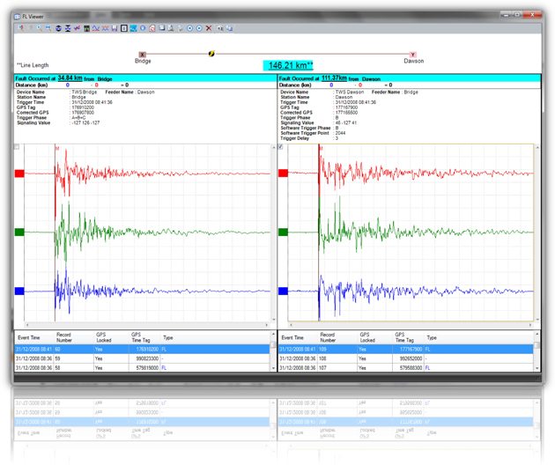The width and height of the screenshot is (555, 465).
Task: Select Dawson record 107 row
Action: coord(405,367)
